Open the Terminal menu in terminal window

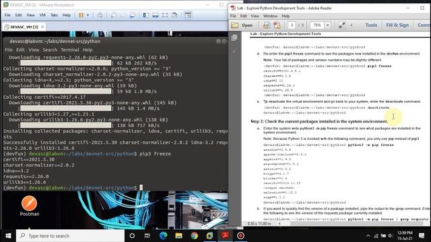[x=70, y=50]
